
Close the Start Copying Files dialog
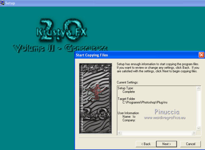click(x=201, y=55)
